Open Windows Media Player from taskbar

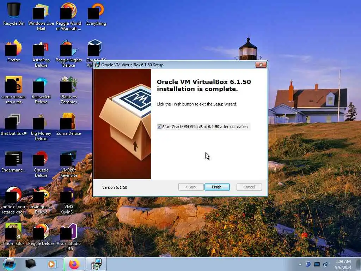(52, 264)
